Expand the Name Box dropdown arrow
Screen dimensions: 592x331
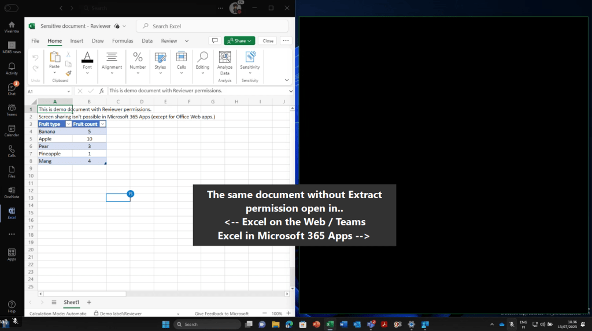click(68, 91)
